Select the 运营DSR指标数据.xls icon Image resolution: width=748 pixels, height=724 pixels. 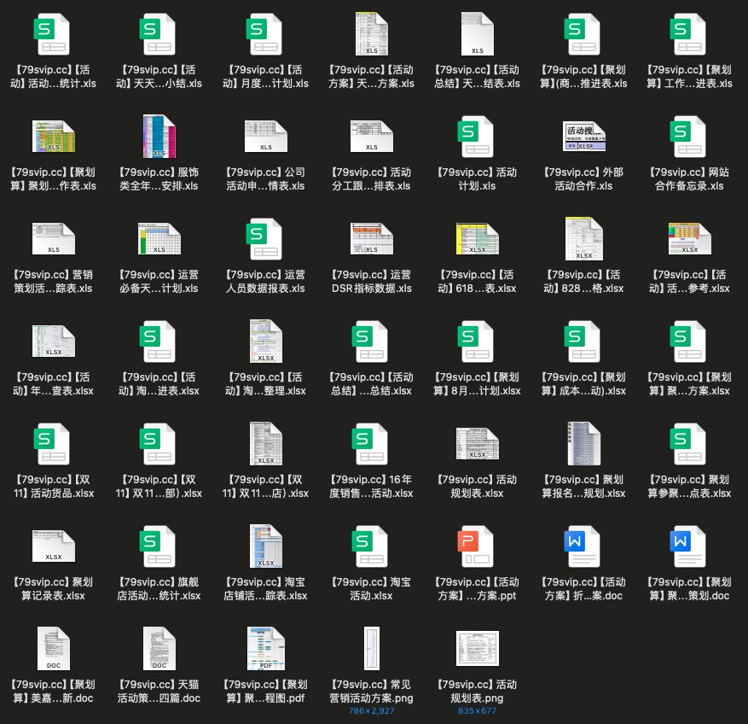click(x=372, y=239)
